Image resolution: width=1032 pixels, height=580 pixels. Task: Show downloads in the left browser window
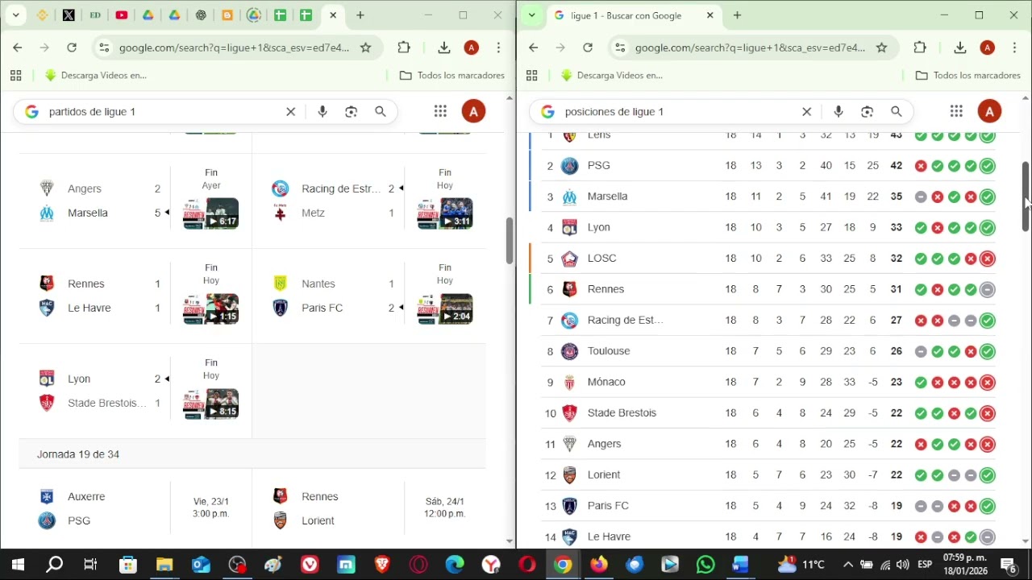click(x=444, y=48)
